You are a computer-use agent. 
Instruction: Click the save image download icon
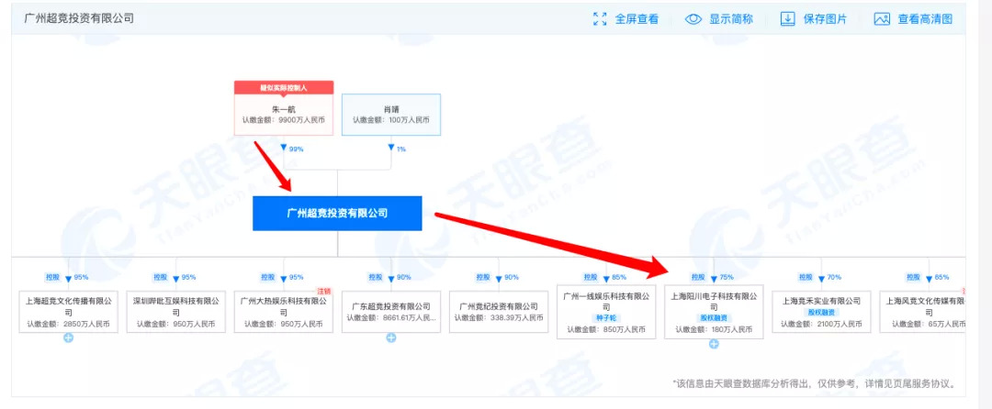[x=788, y=19]
